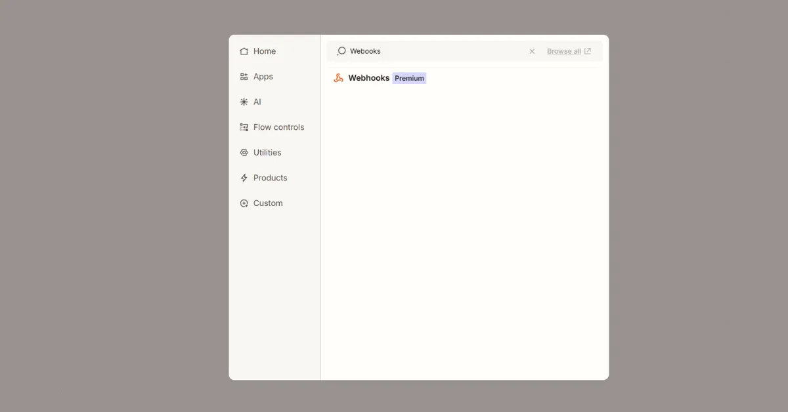
Task: Switch to the Apps category
Action: click(x=263, y=76)
